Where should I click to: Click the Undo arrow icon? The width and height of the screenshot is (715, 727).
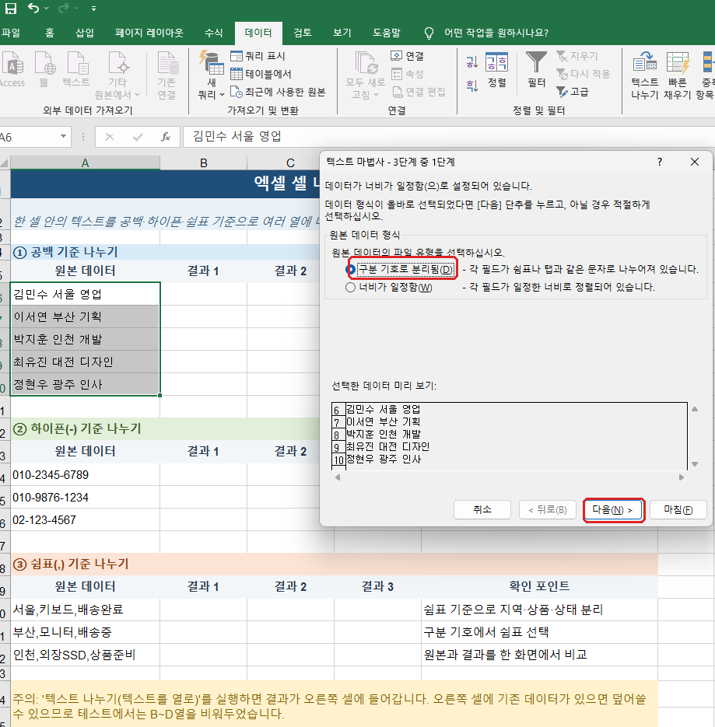33,8
